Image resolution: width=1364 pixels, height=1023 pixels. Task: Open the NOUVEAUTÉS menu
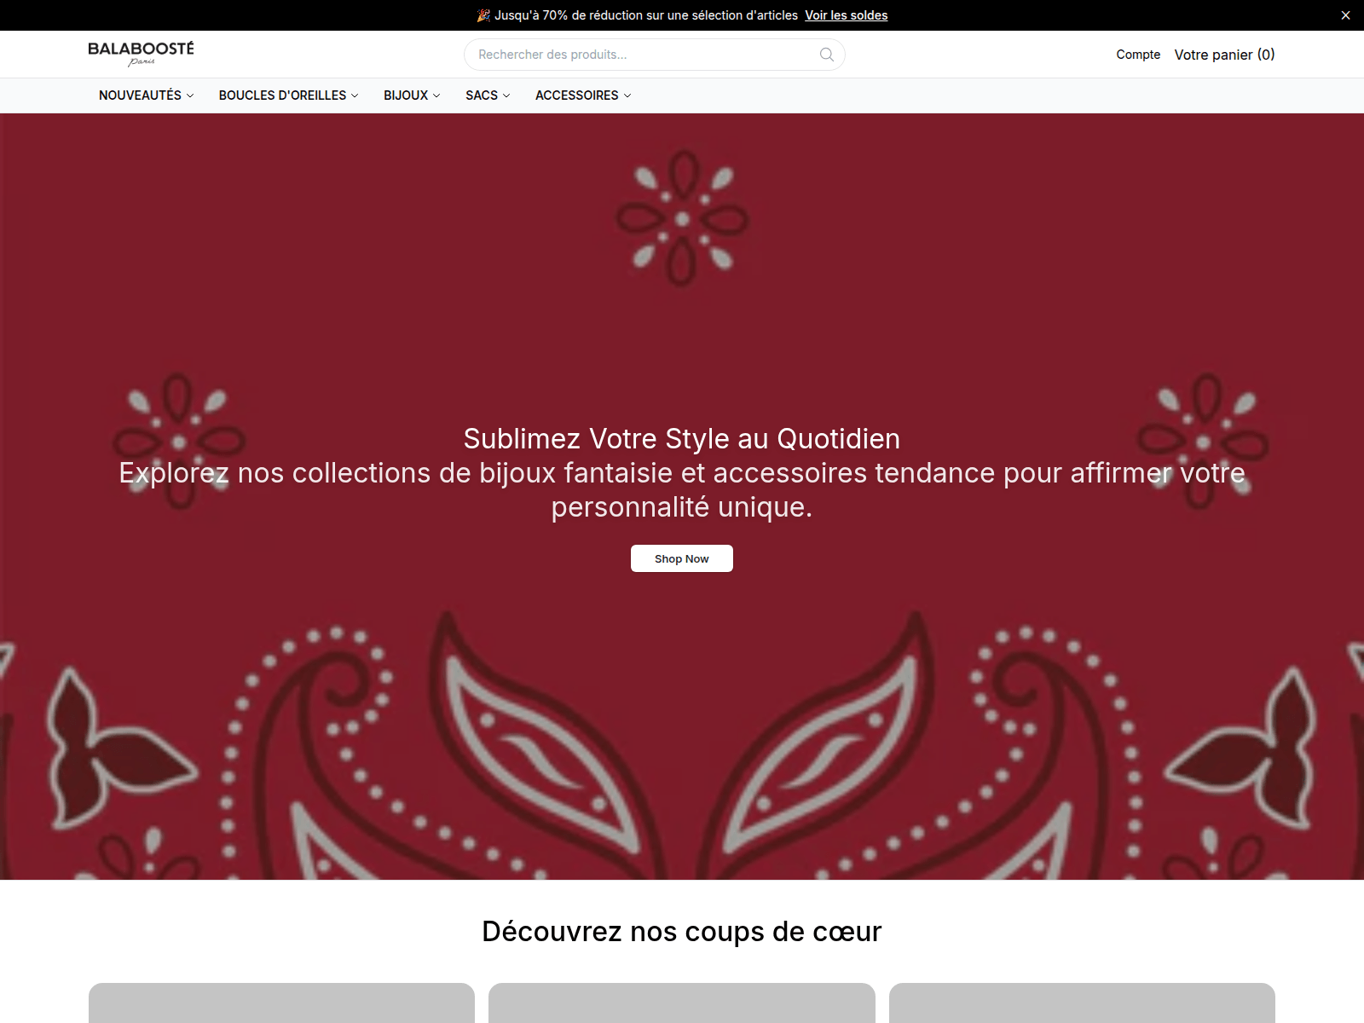tap(147, 95)
